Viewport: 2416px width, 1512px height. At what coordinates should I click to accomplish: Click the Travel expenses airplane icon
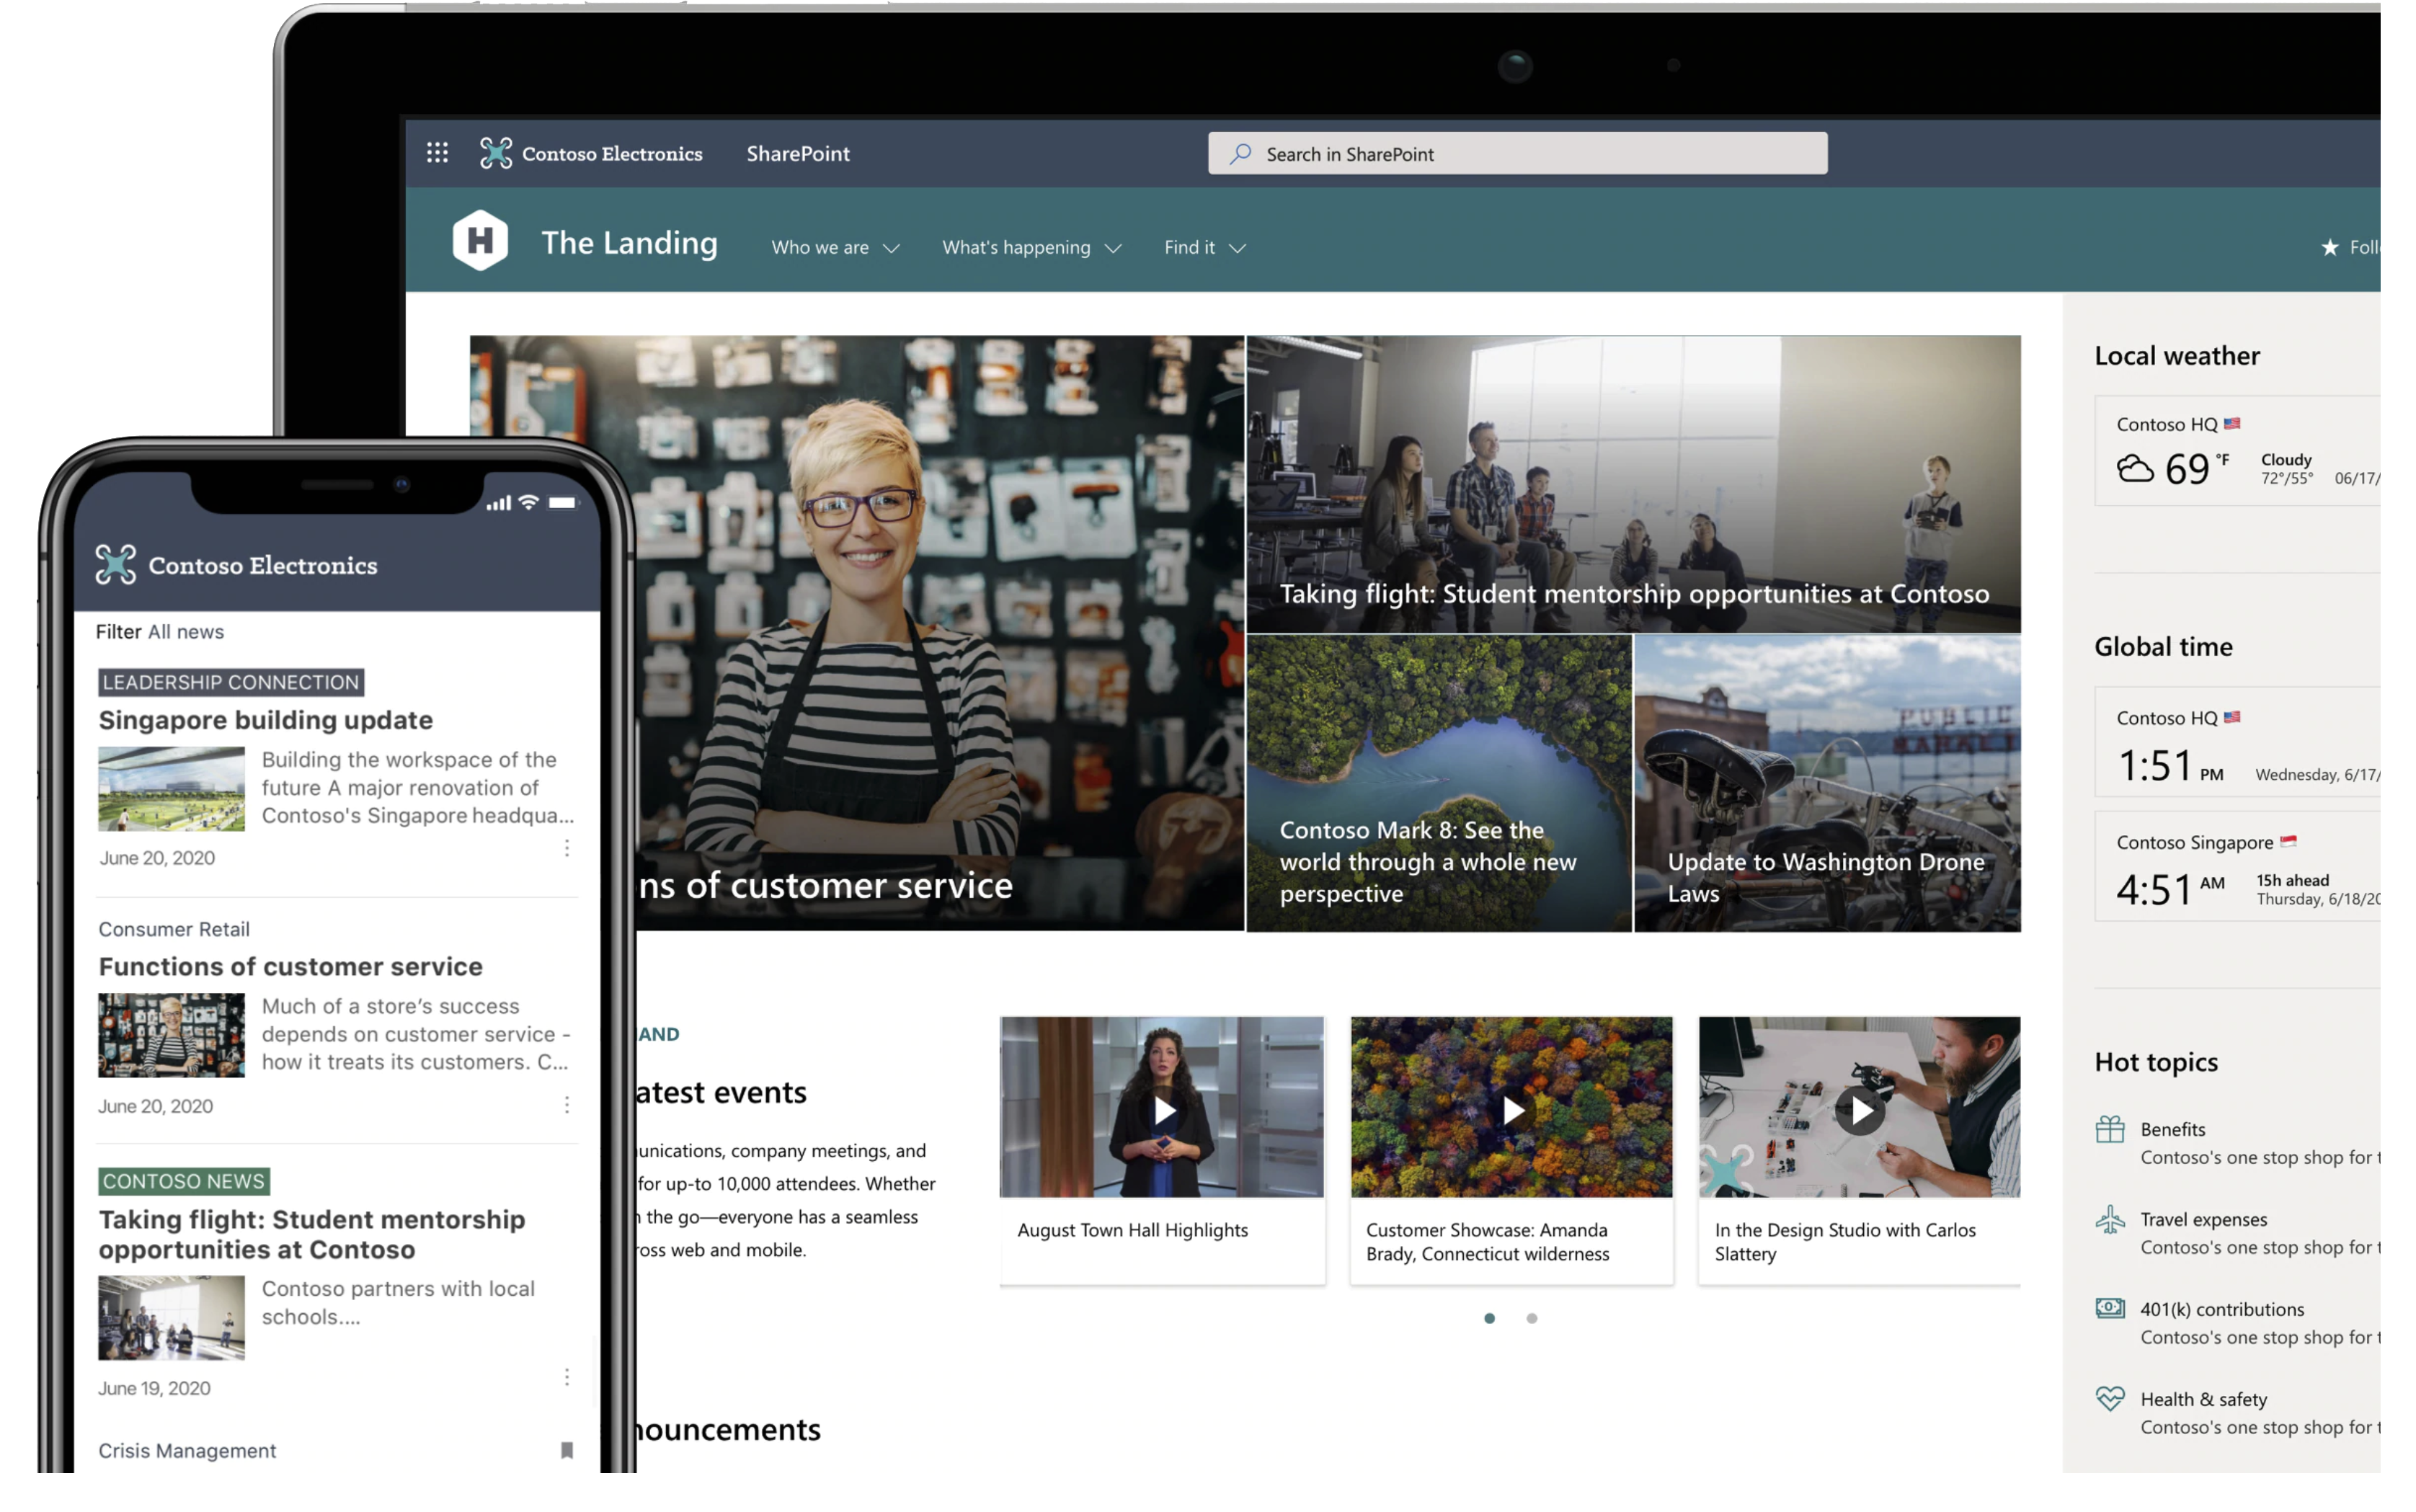[2110, 1219]
